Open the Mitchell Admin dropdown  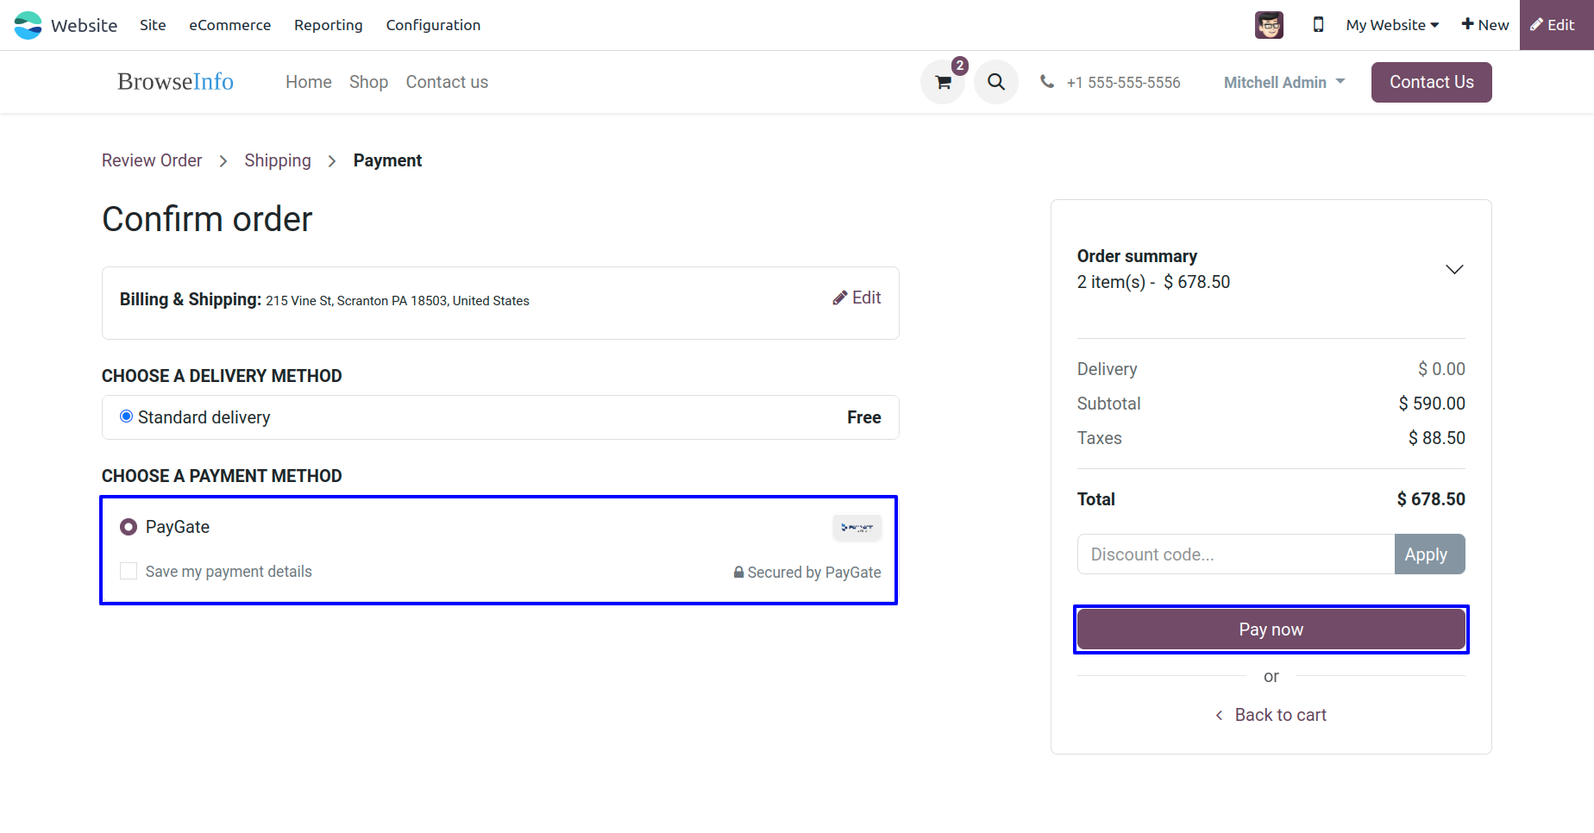point(1284,82)
